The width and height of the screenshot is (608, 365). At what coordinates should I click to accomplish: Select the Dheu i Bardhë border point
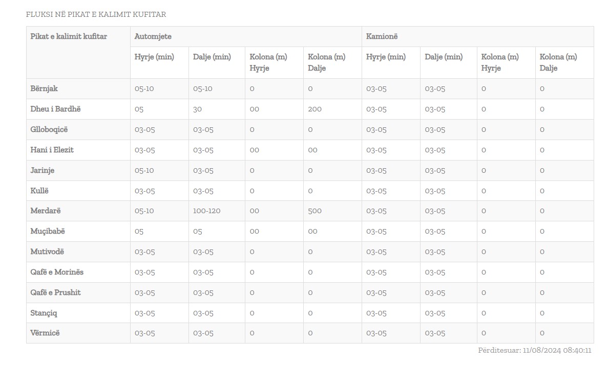coord(55,109)
